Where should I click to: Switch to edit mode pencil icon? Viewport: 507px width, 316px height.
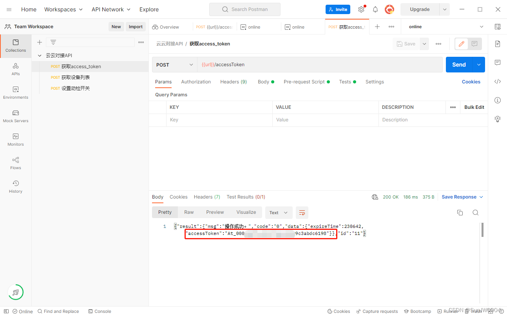coord(462,44)
